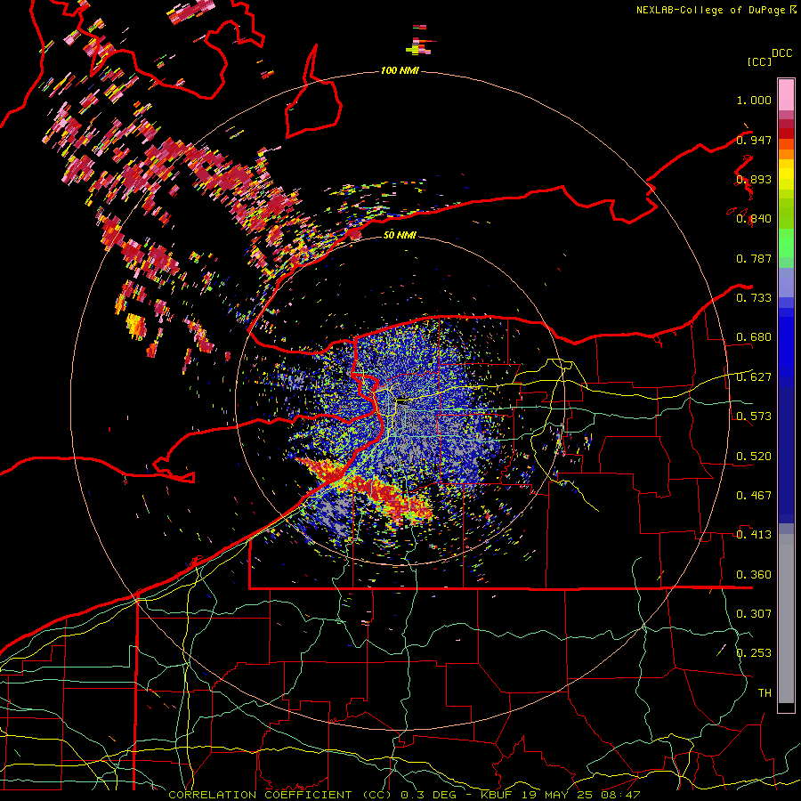Image resolution: width=801 pixels, height=801 pixels.
Task: Click the 0.307 scale value
Action: pyautogui.click(x=754, y=614)
